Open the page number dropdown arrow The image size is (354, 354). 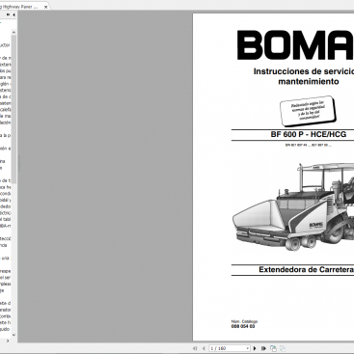(x=247, y=348)
